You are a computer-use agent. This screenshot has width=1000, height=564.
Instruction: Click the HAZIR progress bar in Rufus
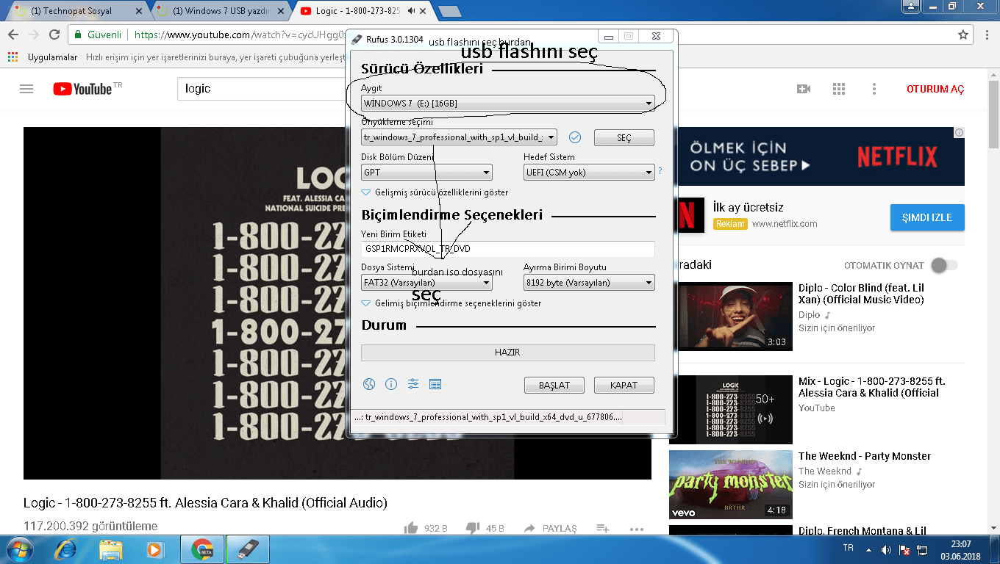tap(507, 352)
